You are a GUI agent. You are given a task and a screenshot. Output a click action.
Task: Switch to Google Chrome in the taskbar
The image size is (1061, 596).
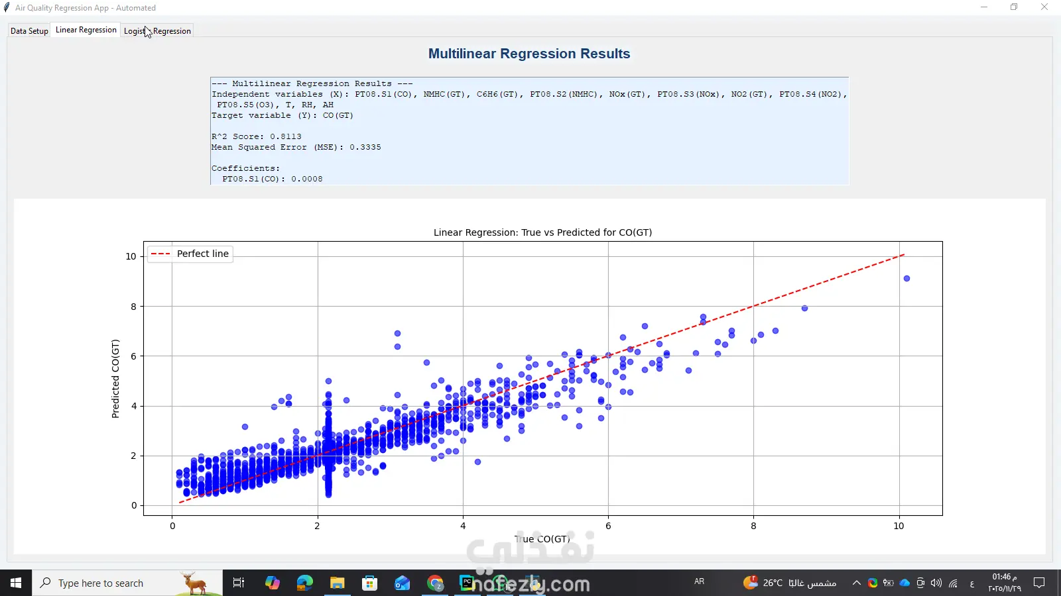(435, 583)
